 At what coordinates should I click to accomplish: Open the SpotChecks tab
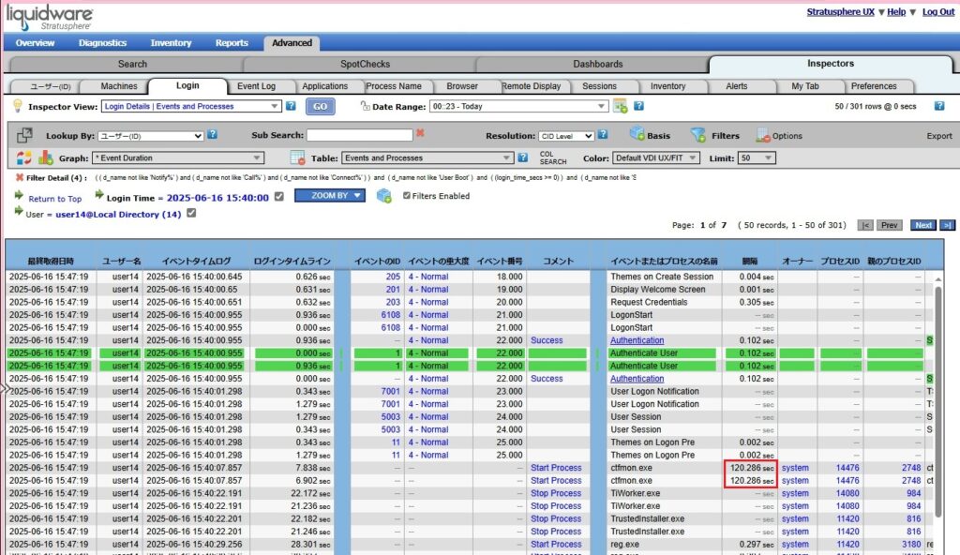click(365, 64)
